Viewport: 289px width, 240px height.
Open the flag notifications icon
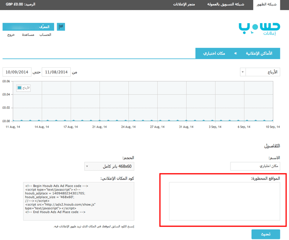point(61,27)
